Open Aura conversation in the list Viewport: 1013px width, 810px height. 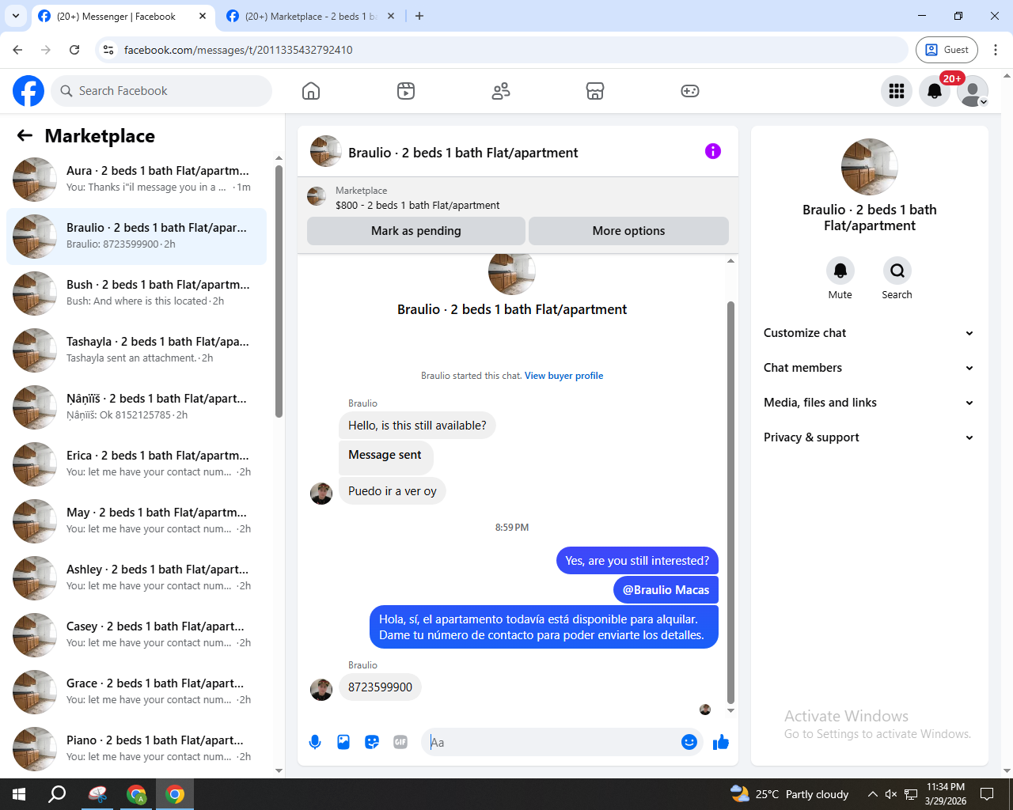click(x=136, y=180)
